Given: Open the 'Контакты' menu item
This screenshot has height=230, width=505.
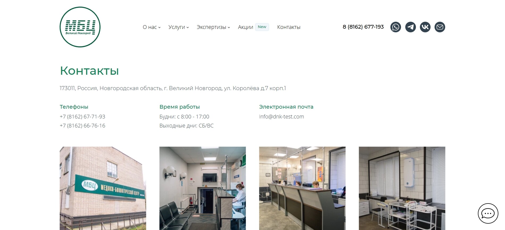Looking at the screenshot, I should [289, 27].
